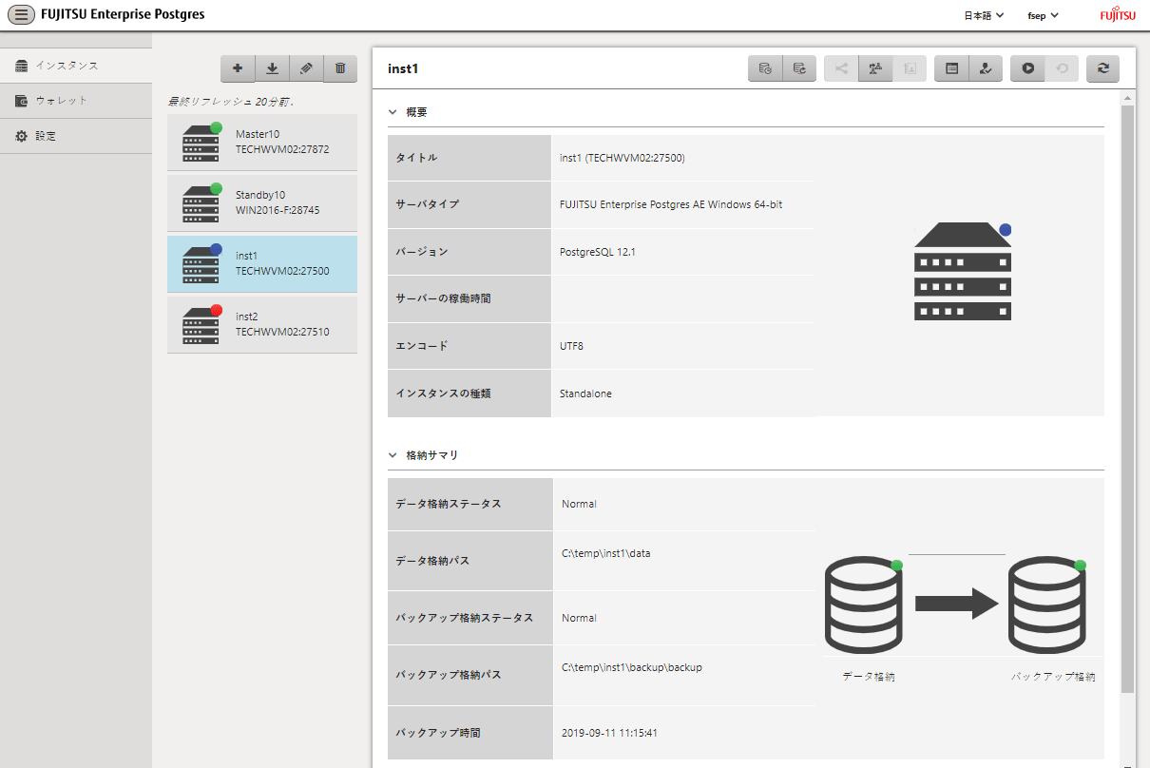
Task: Click the scrollbar up arrow
Action: [1128, 97]
